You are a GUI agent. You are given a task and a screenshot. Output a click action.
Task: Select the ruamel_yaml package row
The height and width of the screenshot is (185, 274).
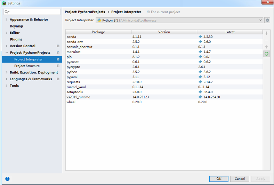164,87
